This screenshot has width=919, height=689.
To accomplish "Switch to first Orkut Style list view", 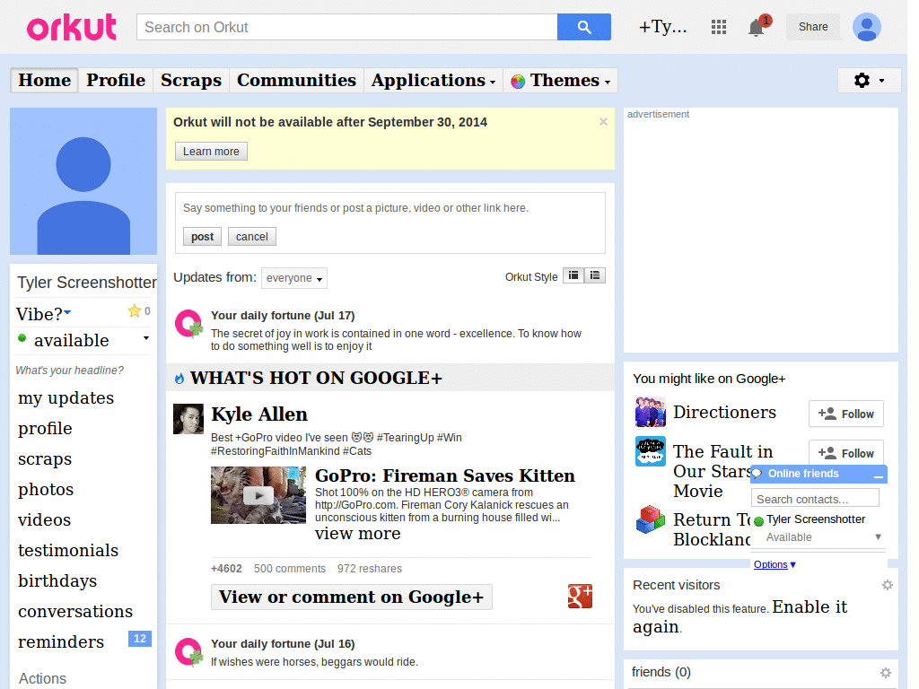I will pyautogui.click(x=573, y=275).
